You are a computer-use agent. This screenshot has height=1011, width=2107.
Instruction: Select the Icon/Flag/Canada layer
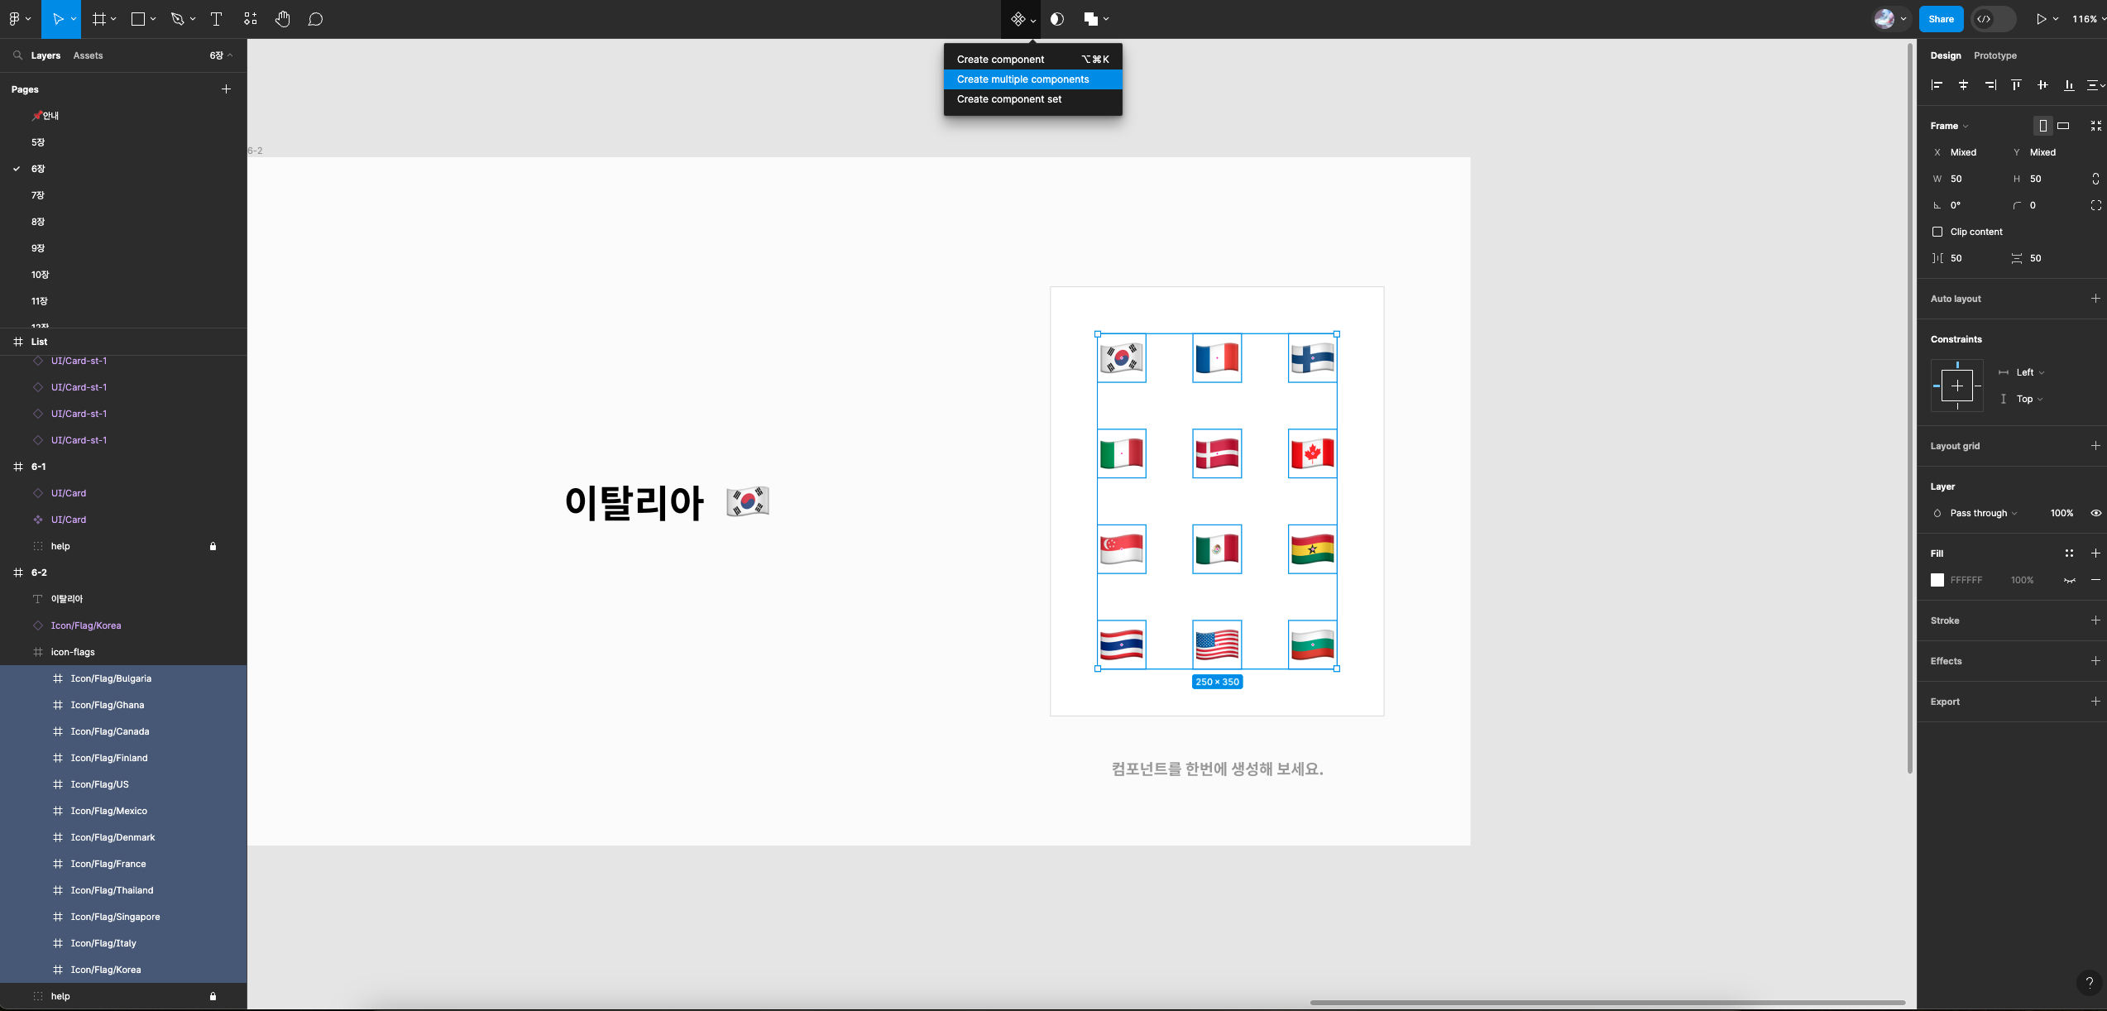click(x=110, y=731)
